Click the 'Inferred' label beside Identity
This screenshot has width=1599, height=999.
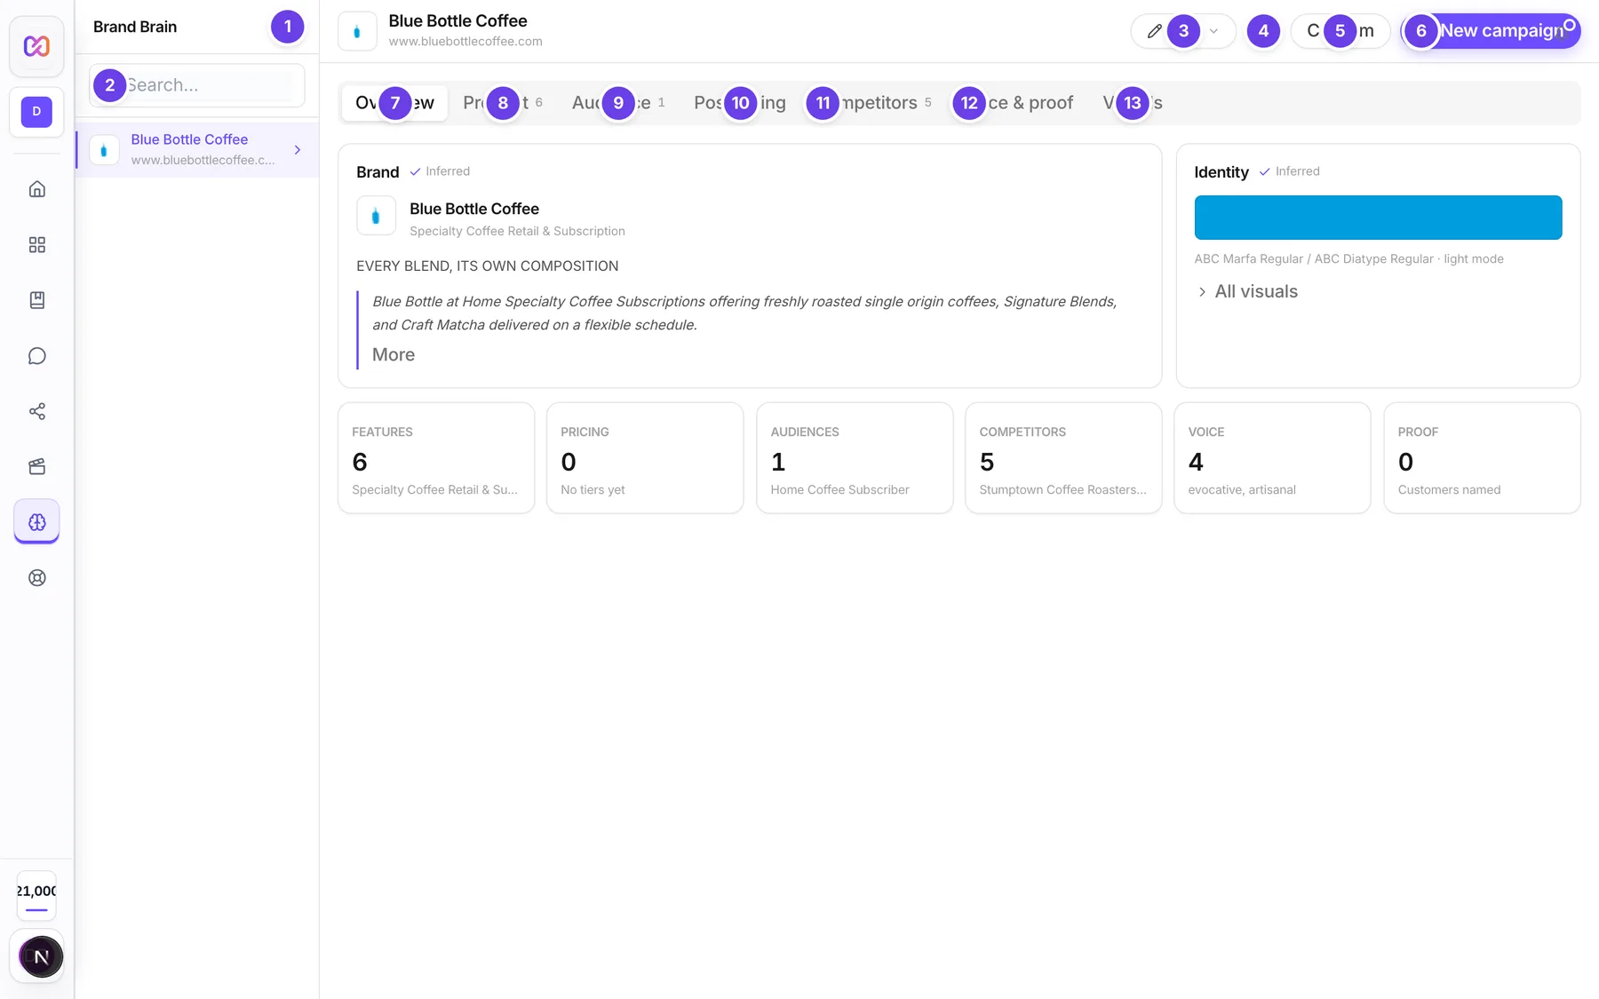[1297, 171]
